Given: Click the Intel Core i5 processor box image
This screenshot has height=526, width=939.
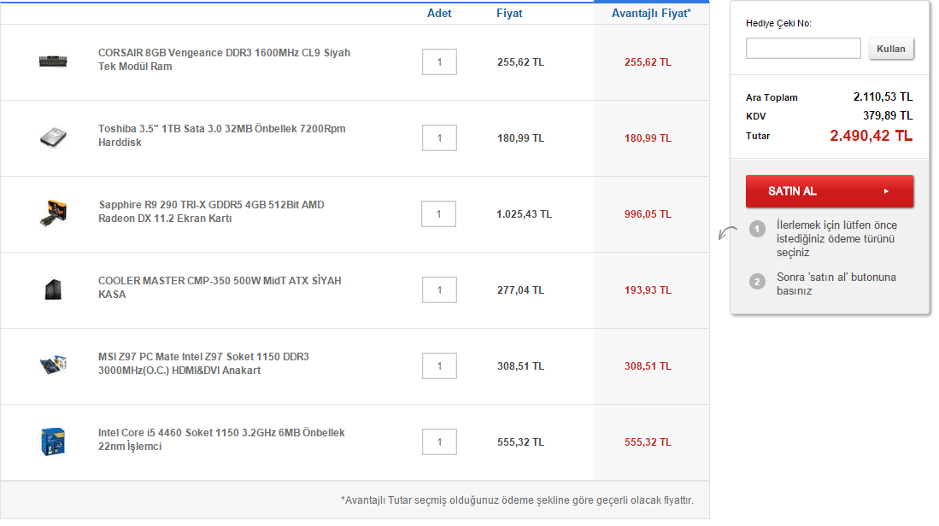Looking at the screenshot, I should click(x=53, y=441).
